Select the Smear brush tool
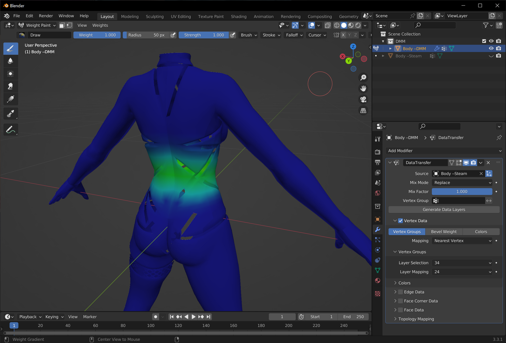 click(10, 86)
